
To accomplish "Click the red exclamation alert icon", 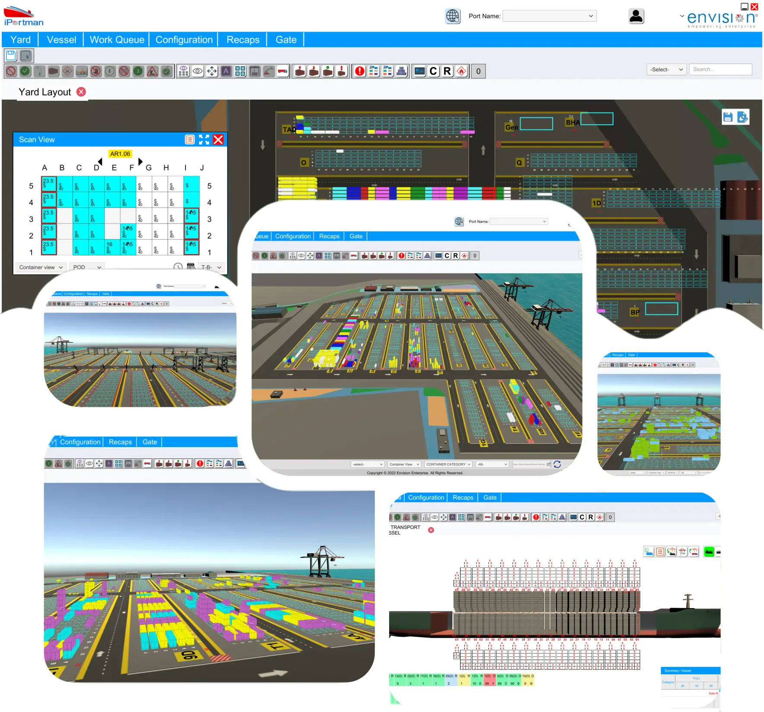I will point(360,71).
